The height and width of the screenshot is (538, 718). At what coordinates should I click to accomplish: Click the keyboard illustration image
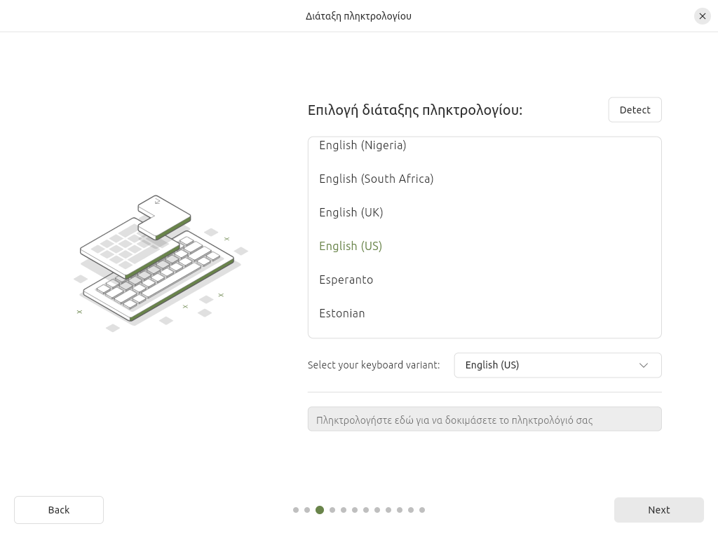click(161, 263)
